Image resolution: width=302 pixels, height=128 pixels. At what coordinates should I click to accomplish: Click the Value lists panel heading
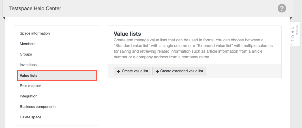click(x=127, y=34)
